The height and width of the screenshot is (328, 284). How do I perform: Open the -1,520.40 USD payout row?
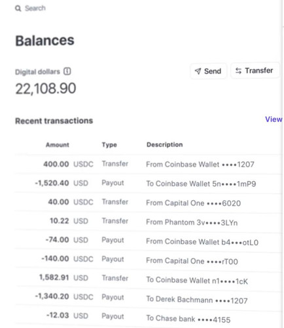click(x=149, y=183)
